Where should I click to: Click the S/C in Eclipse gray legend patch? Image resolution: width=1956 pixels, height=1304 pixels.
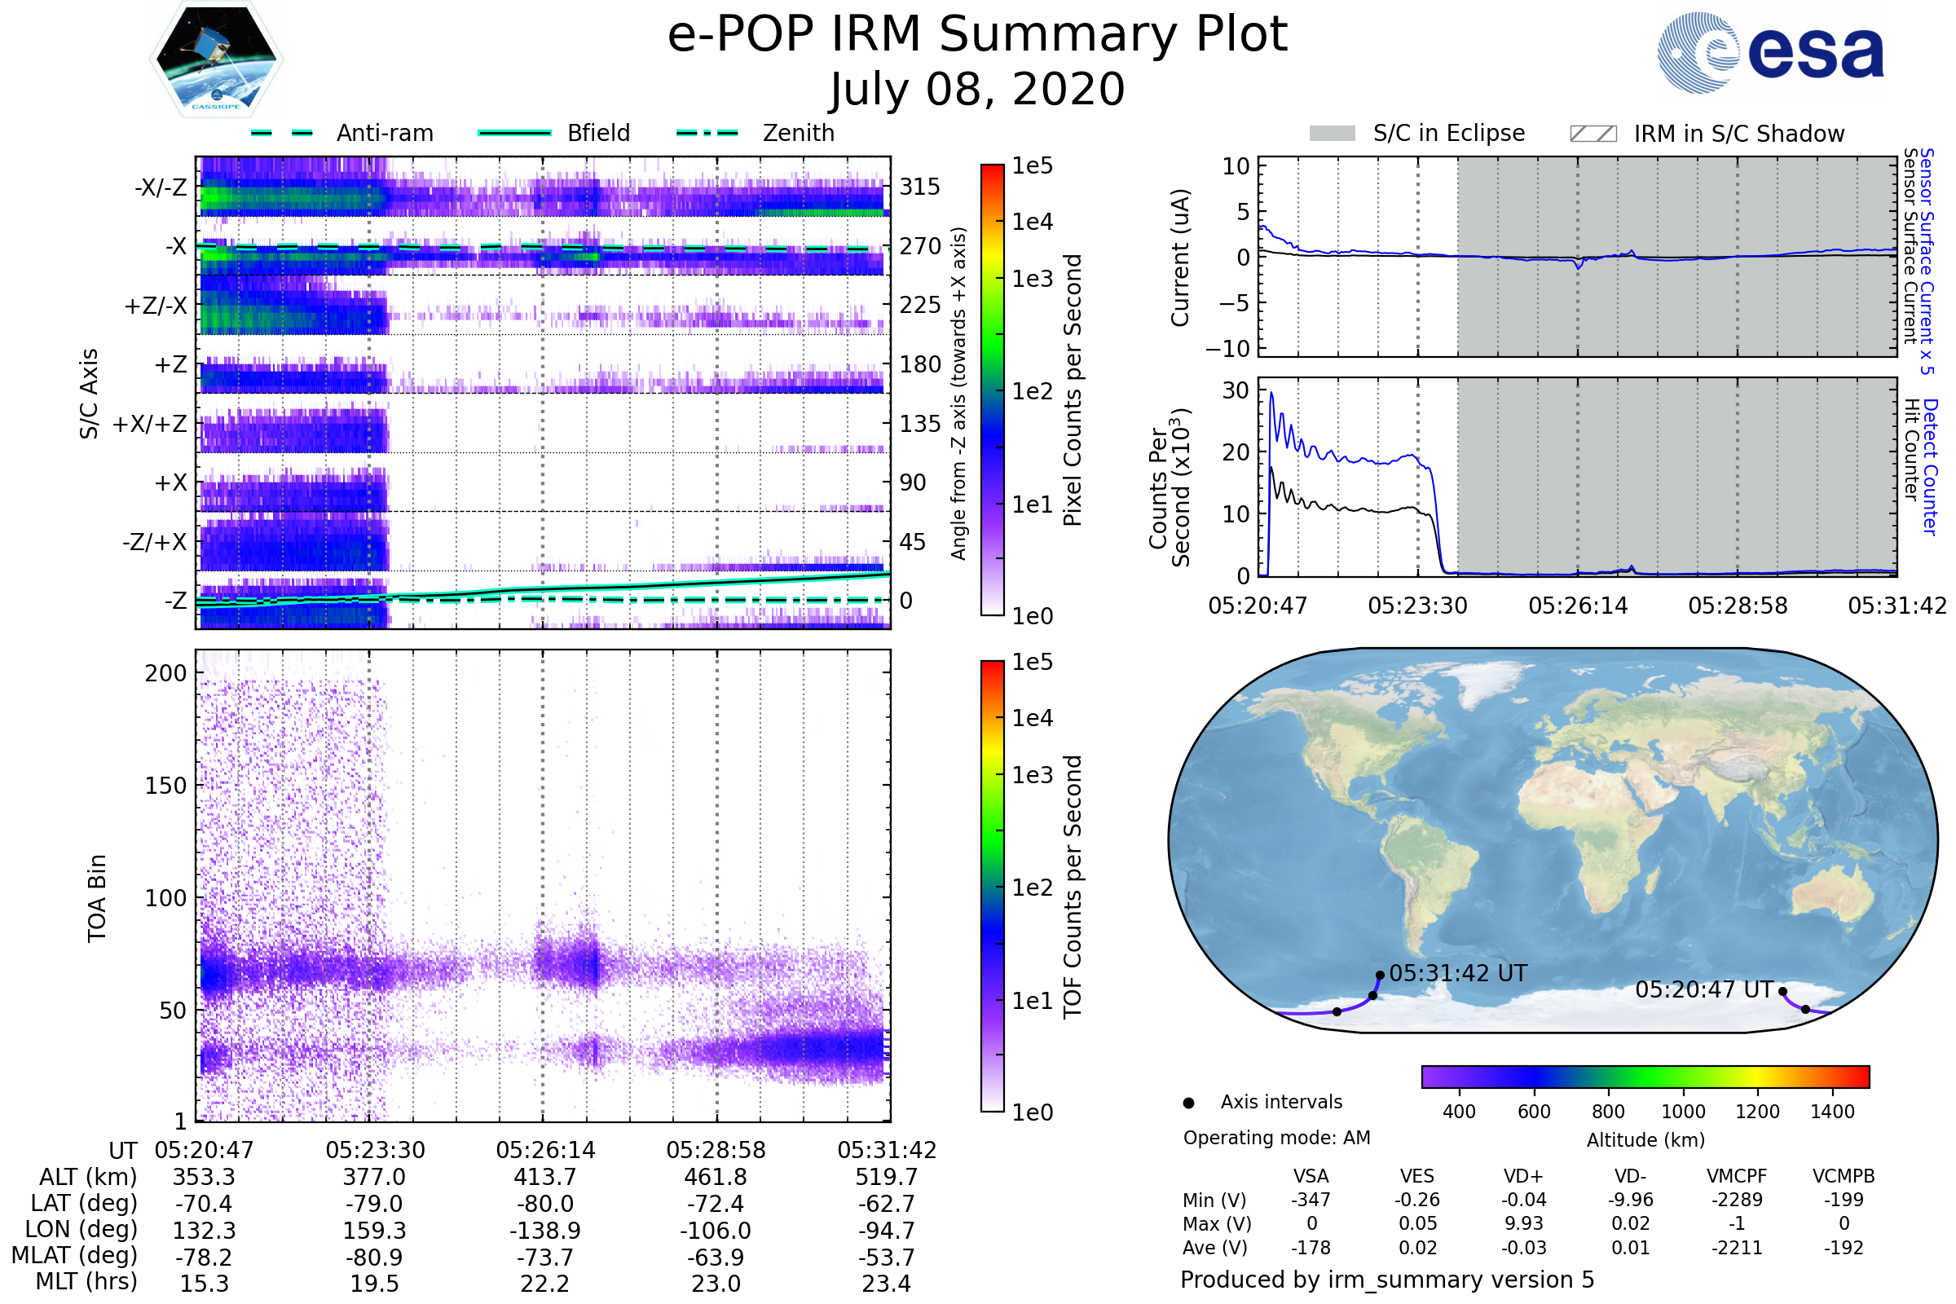[x=1332, y=134]
